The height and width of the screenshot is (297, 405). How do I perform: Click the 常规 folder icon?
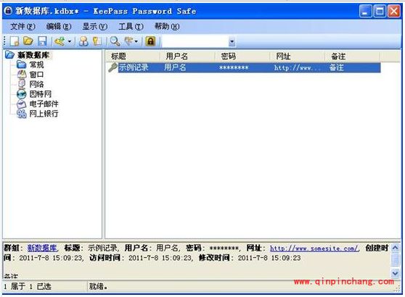tap(22, 64)
